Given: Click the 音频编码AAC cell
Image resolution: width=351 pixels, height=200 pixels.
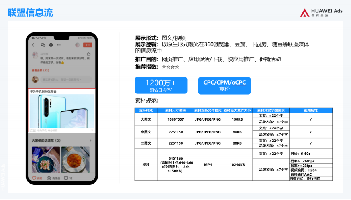Looking at the screenshot, I should (311, 174).
